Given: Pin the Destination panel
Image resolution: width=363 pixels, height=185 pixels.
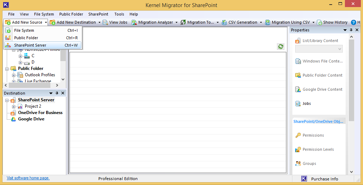Looking at the screenshot, I should click(57, 93).
